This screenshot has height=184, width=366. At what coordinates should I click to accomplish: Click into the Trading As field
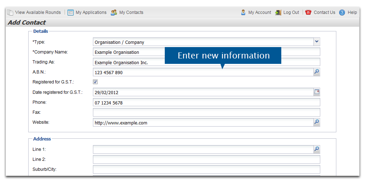(206, 62)
